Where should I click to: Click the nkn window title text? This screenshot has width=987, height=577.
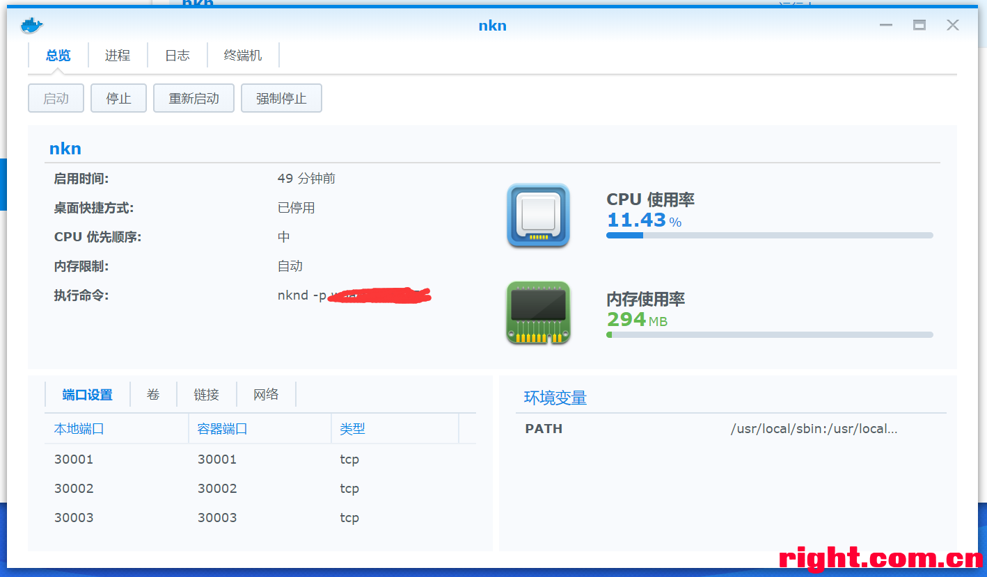click(493, 26)
